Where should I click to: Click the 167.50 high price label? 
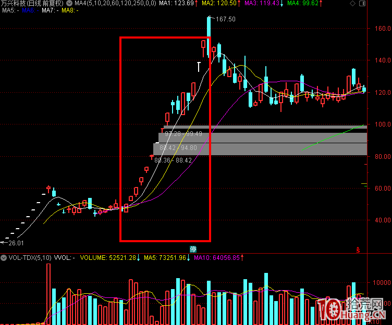(226, 19)
